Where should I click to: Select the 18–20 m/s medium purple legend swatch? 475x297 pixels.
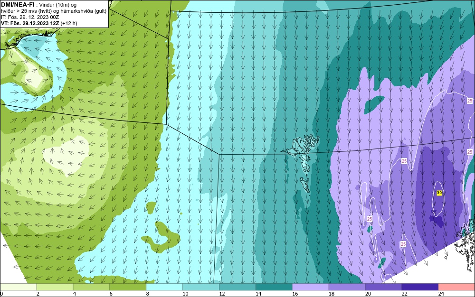point(347,287)
